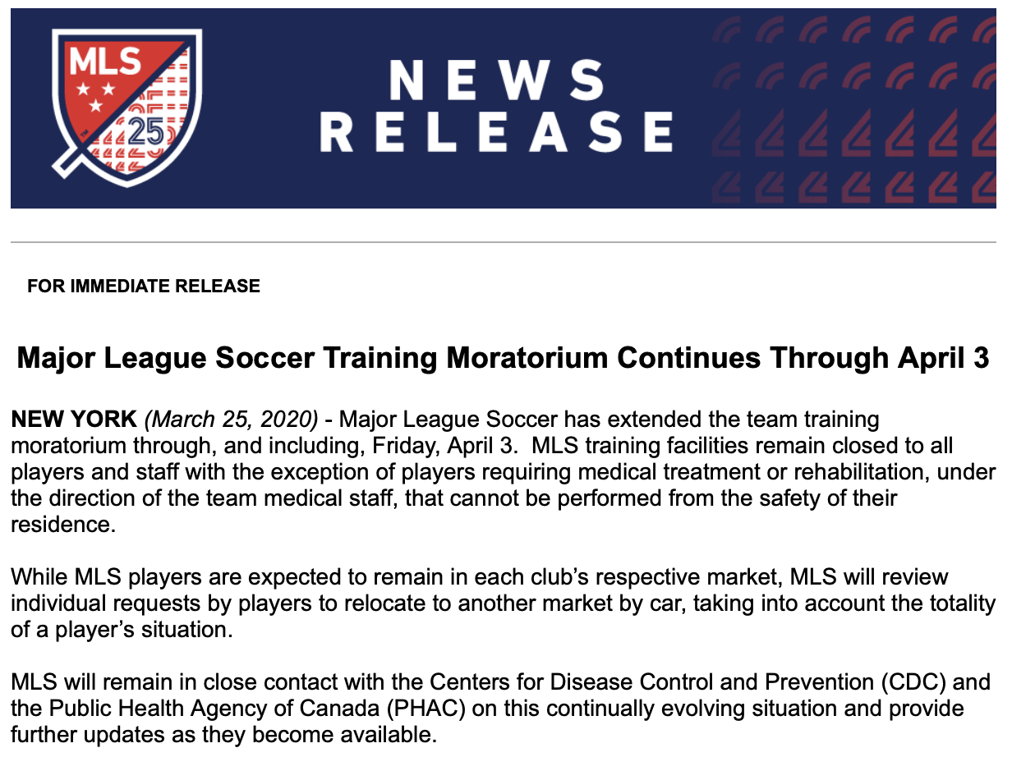Click the Training Moratorium headline

coord(503,358)
